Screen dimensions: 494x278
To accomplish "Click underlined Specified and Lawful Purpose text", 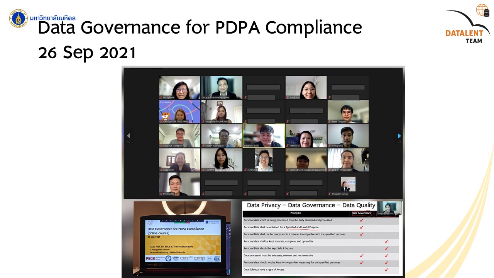I will (302, 227).
